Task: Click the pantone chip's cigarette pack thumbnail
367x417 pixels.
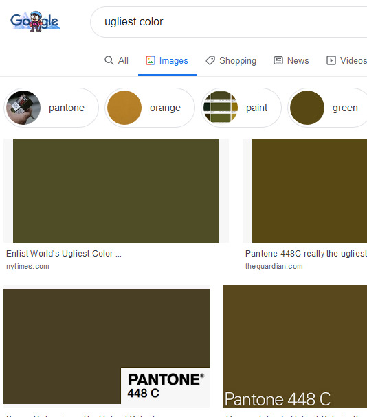Action: (23, 108)
